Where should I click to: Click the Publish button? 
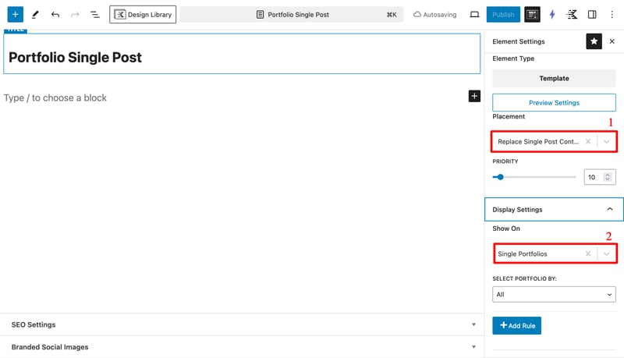click(503, 14)
